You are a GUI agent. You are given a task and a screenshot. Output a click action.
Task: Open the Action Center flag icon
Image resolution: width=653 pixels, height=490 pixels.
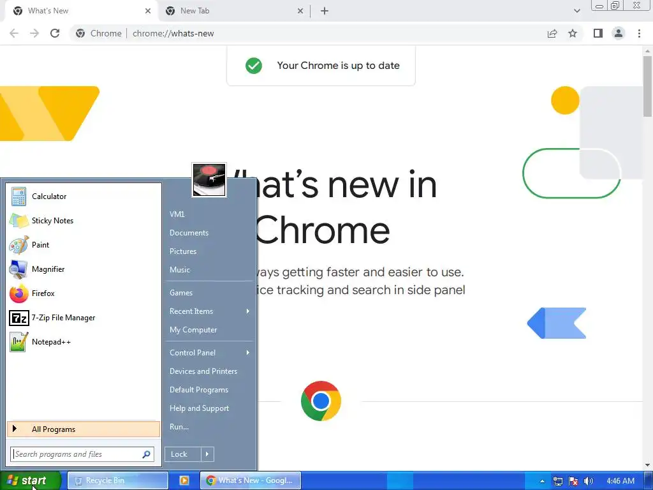click(x=573, y=481)
